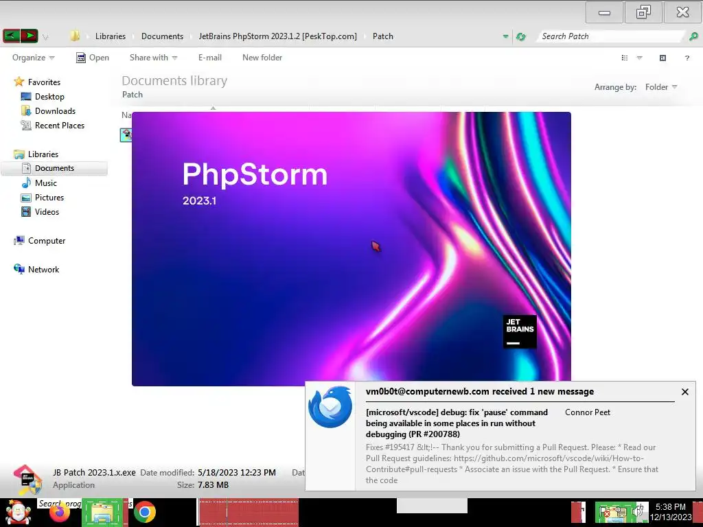Click the Videos filmstrip icon
The width and height of the screenshot is (703, 527).
(x=27, y=211)
